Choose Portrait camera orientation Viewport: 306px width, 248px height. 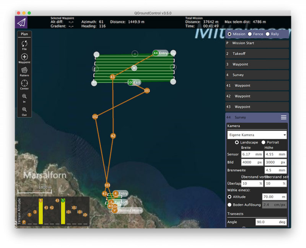[x=263, y=142]
